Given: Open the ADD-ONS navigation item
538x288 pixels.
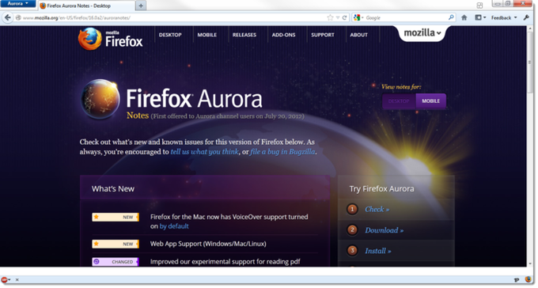Looking at the screenshot, I should pyautogui.click(x=284, y=35).
